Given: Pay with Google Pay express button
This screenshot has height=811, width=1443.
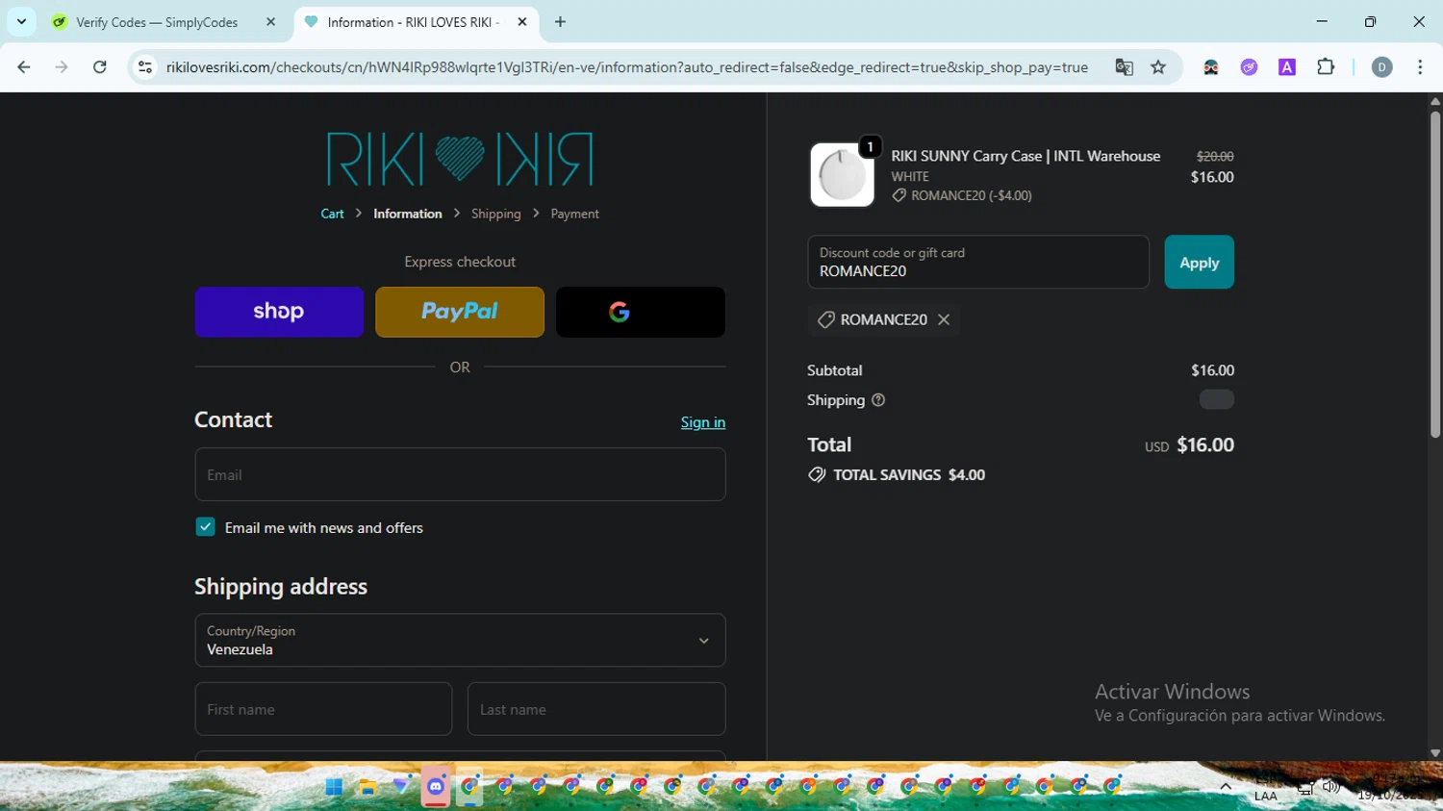Looking at the screenshot, I should (x=641, y=312).
